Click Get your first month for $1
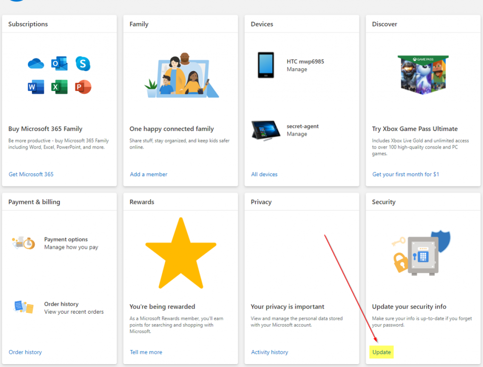 406,175
